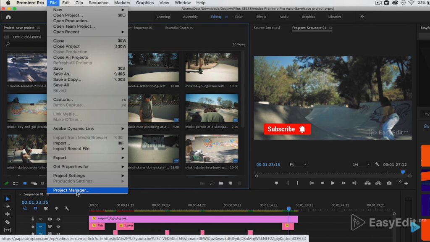This screenshot has height=242, width=430.
Task: Open timeline display settings wrench
Action: [x=67, y=208]
